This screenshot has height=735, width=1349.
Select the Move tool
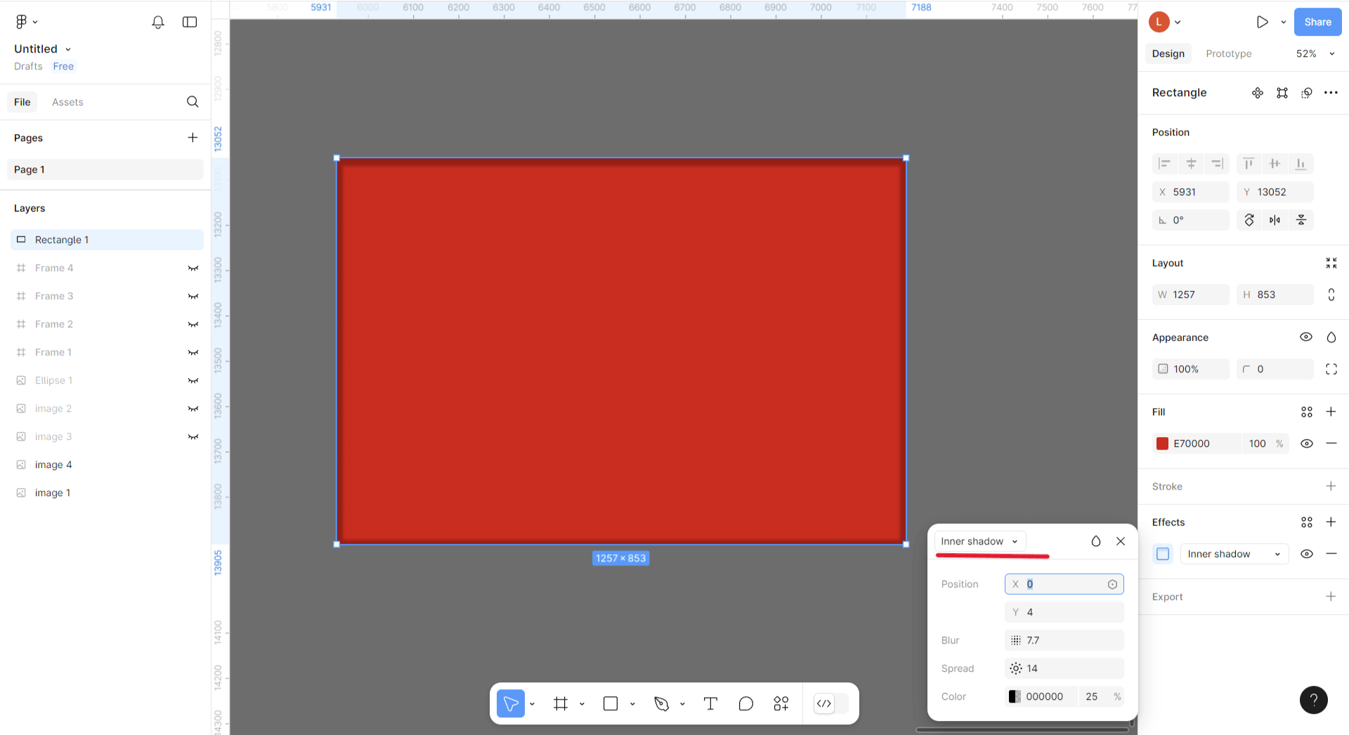coord(511,703)
